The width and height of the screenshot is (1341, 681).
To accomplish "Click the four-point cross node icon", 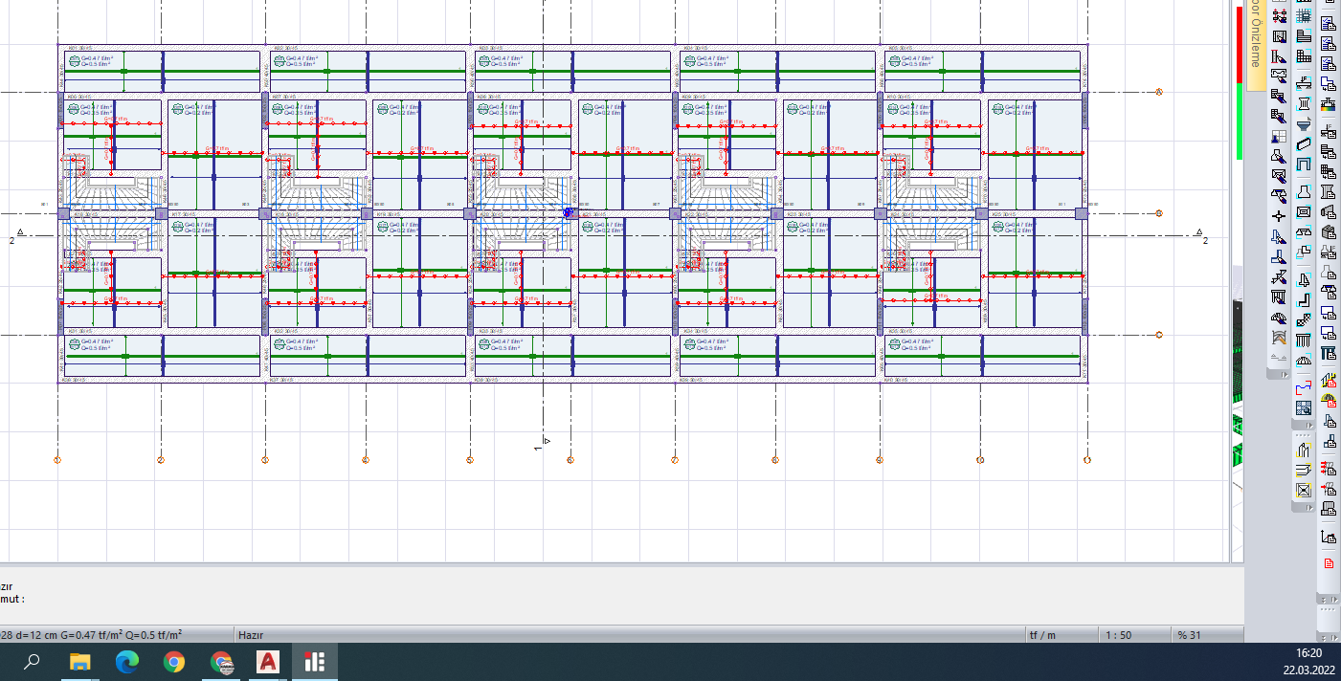I will coord(1279,215).
